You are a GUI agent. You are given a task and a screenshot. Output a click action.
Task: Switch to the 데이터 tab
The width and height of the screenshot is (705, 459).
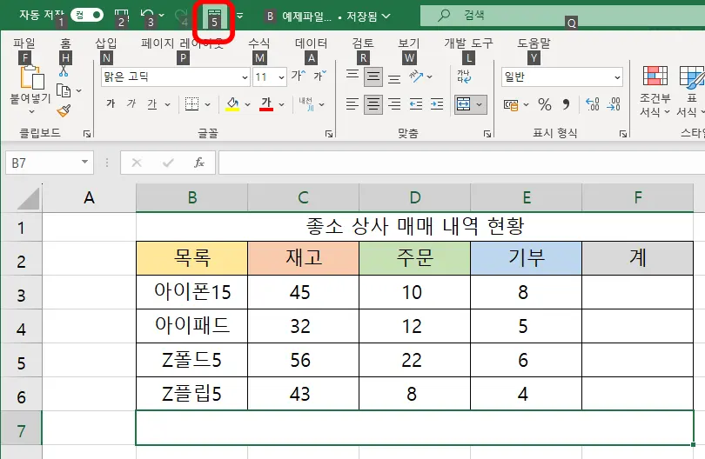point(311,43)
